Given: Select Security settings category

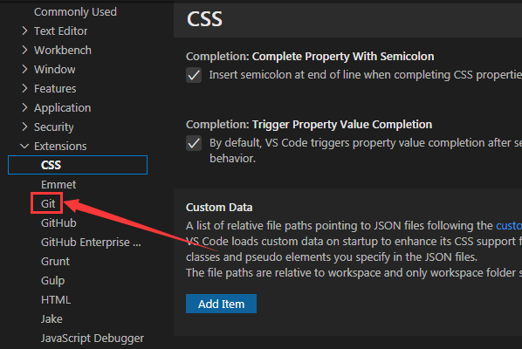Looking at the screenshot, I should (53, 127).
